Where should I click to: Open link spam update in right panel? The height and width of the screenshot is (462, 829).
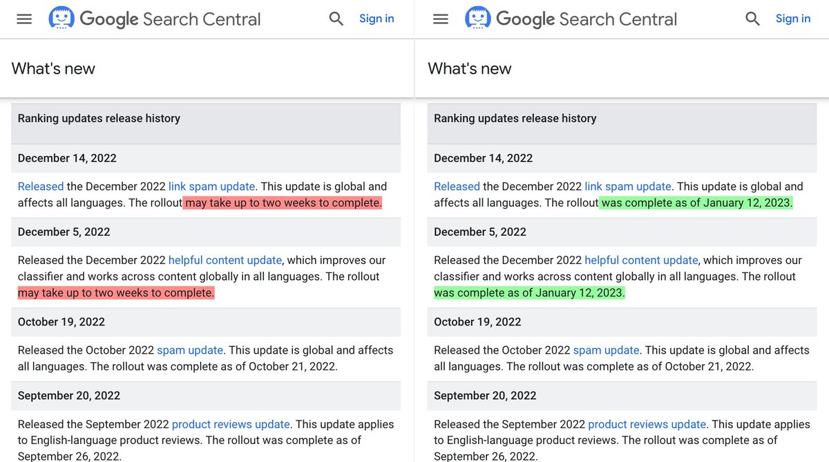[x=628, y=186]
